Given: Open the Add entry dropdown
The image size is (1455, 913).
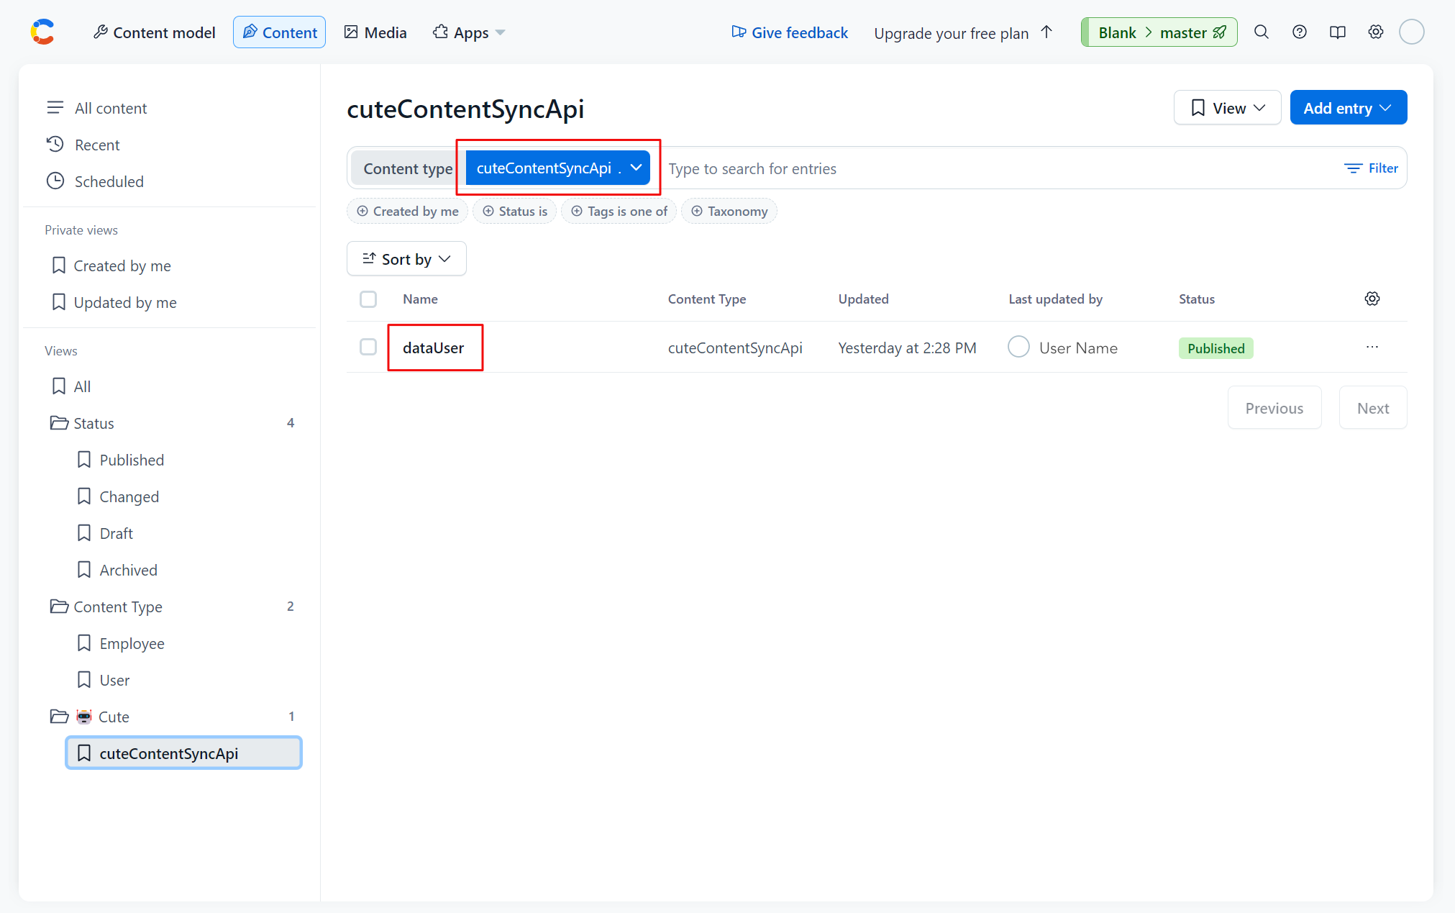Looking at the screenshot, I should click(1348, 108).
